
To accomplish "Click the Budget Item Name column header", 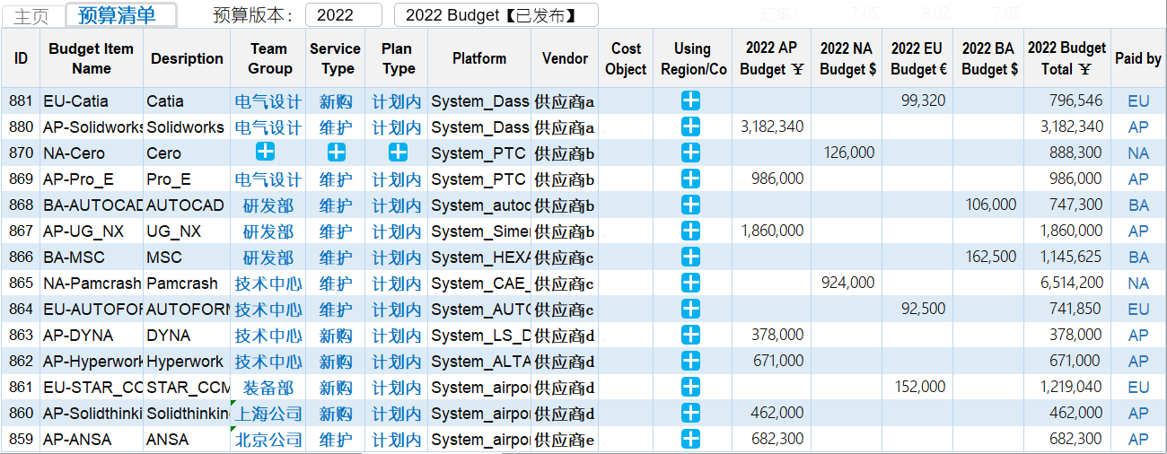I will [x=91, y=58].
